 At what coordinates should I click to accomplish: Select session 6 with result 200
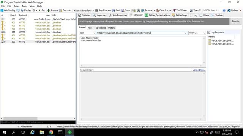point(38,32)
